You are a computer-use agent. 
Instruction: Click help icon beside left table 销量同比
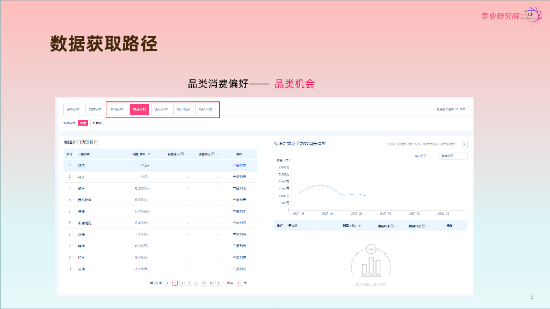pos(213,154)
